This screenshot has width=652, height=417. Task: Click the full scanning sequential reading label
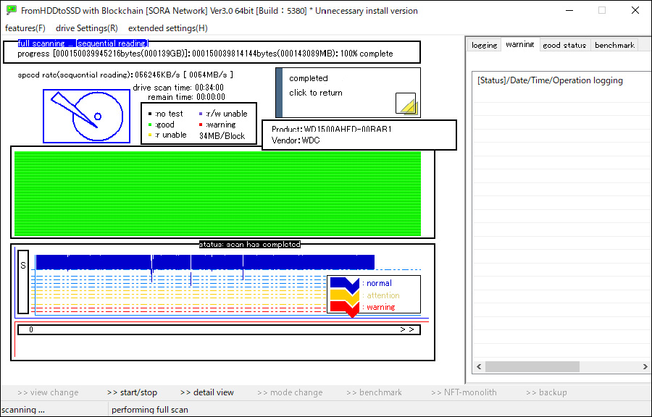pyautogui.click(x=83, y=43)
